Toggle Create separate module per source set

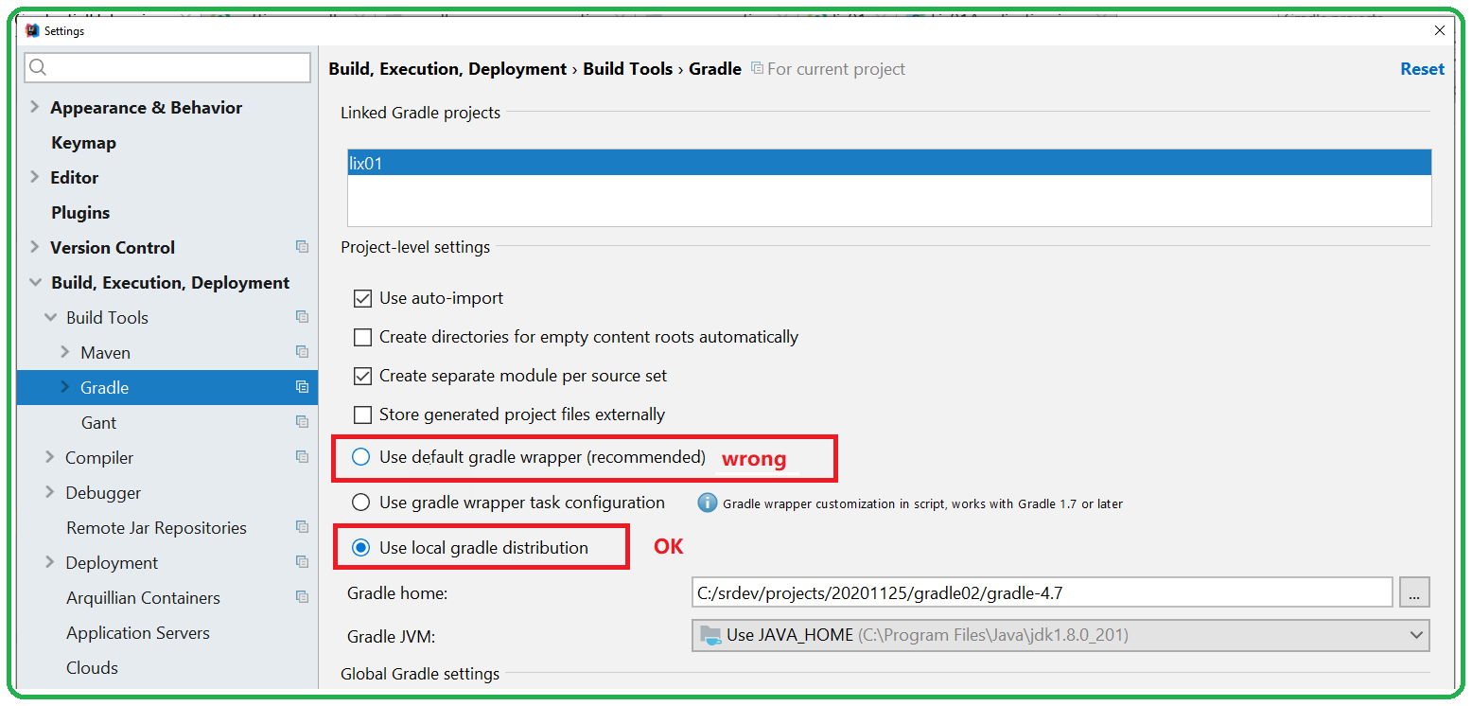(362, 376)
